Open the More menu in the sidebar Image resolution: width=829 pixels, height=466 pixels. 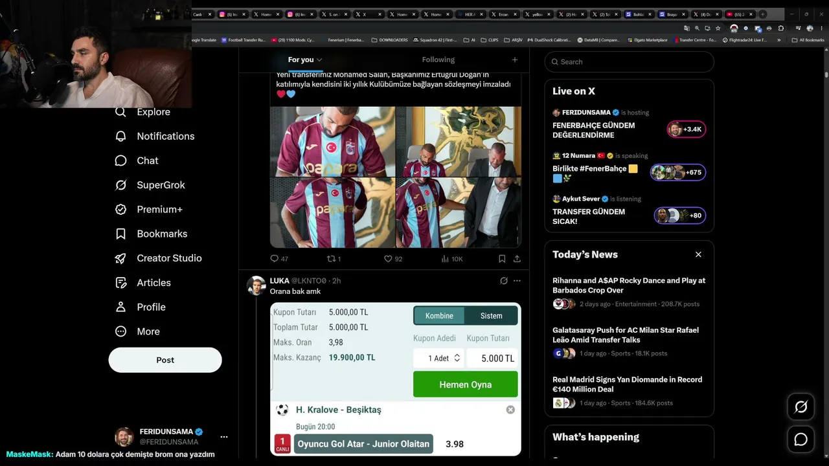click(137, 331)
